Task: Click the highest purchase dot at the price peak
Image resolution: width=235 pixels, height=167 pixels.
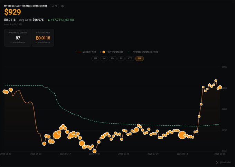Action: point(216,81)
